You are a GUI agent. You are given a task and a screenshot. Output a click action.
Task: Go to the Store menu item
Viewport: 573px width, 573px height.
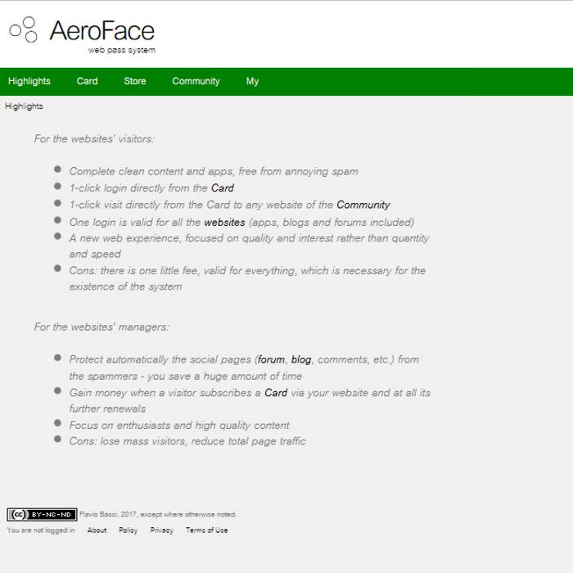coord(135,81)
